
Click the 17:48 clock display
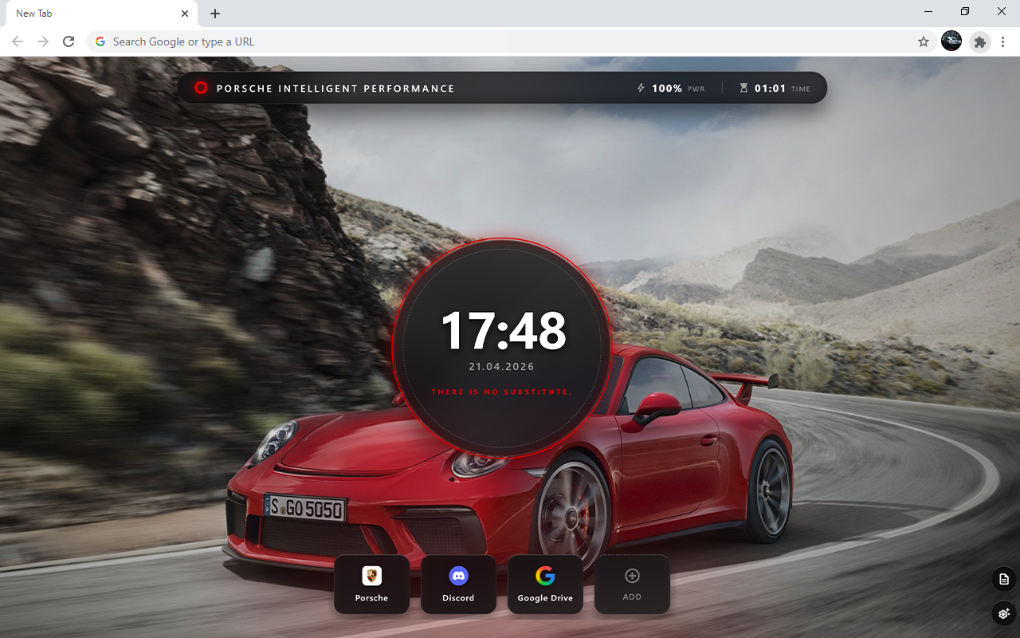click(503, 331)
